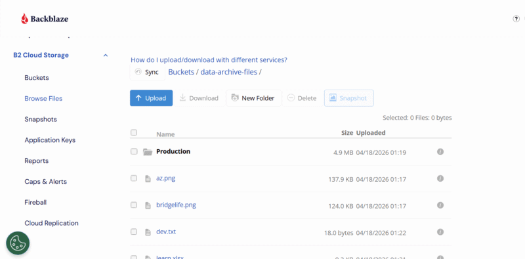Check the box for az.png
Viewport: 525px width, 259px height.
pos(134,179)
